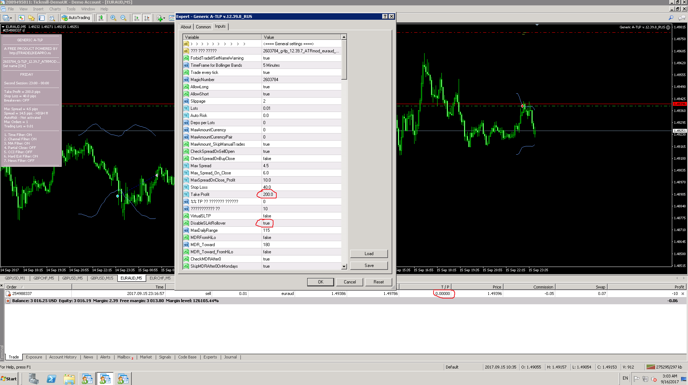Select the Max Spread variable row icon
The image size is (688, 385).
(x=186, y=166)
